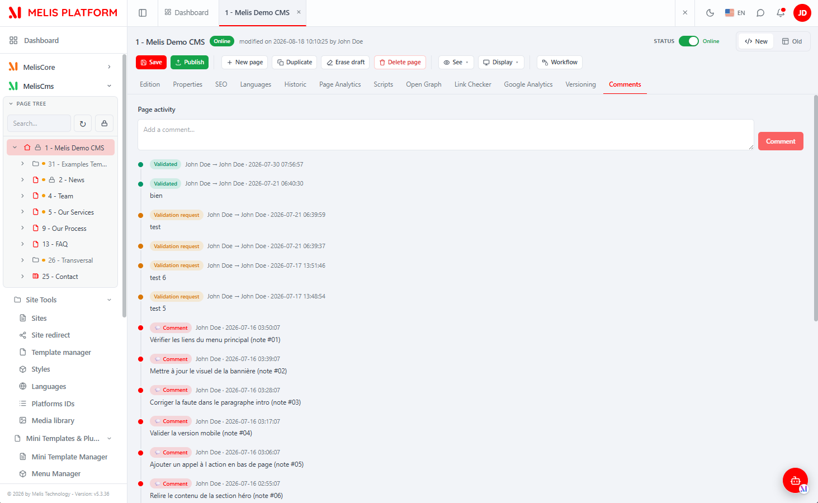
Task: Submit with the Comment button
Action: [781, 141]
